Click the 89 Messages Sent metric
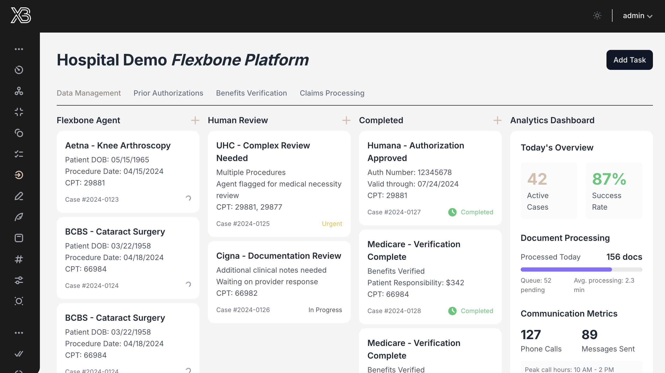This screenshot has width=665, height=373. tap(608, 341)
